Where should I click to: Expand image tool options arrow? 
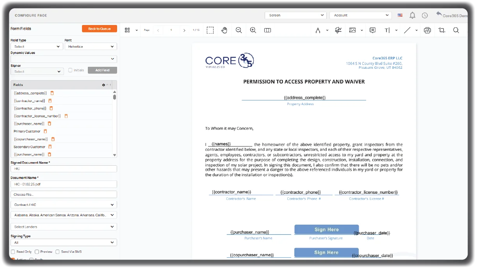pyautogui.click(x=362, y=30)
